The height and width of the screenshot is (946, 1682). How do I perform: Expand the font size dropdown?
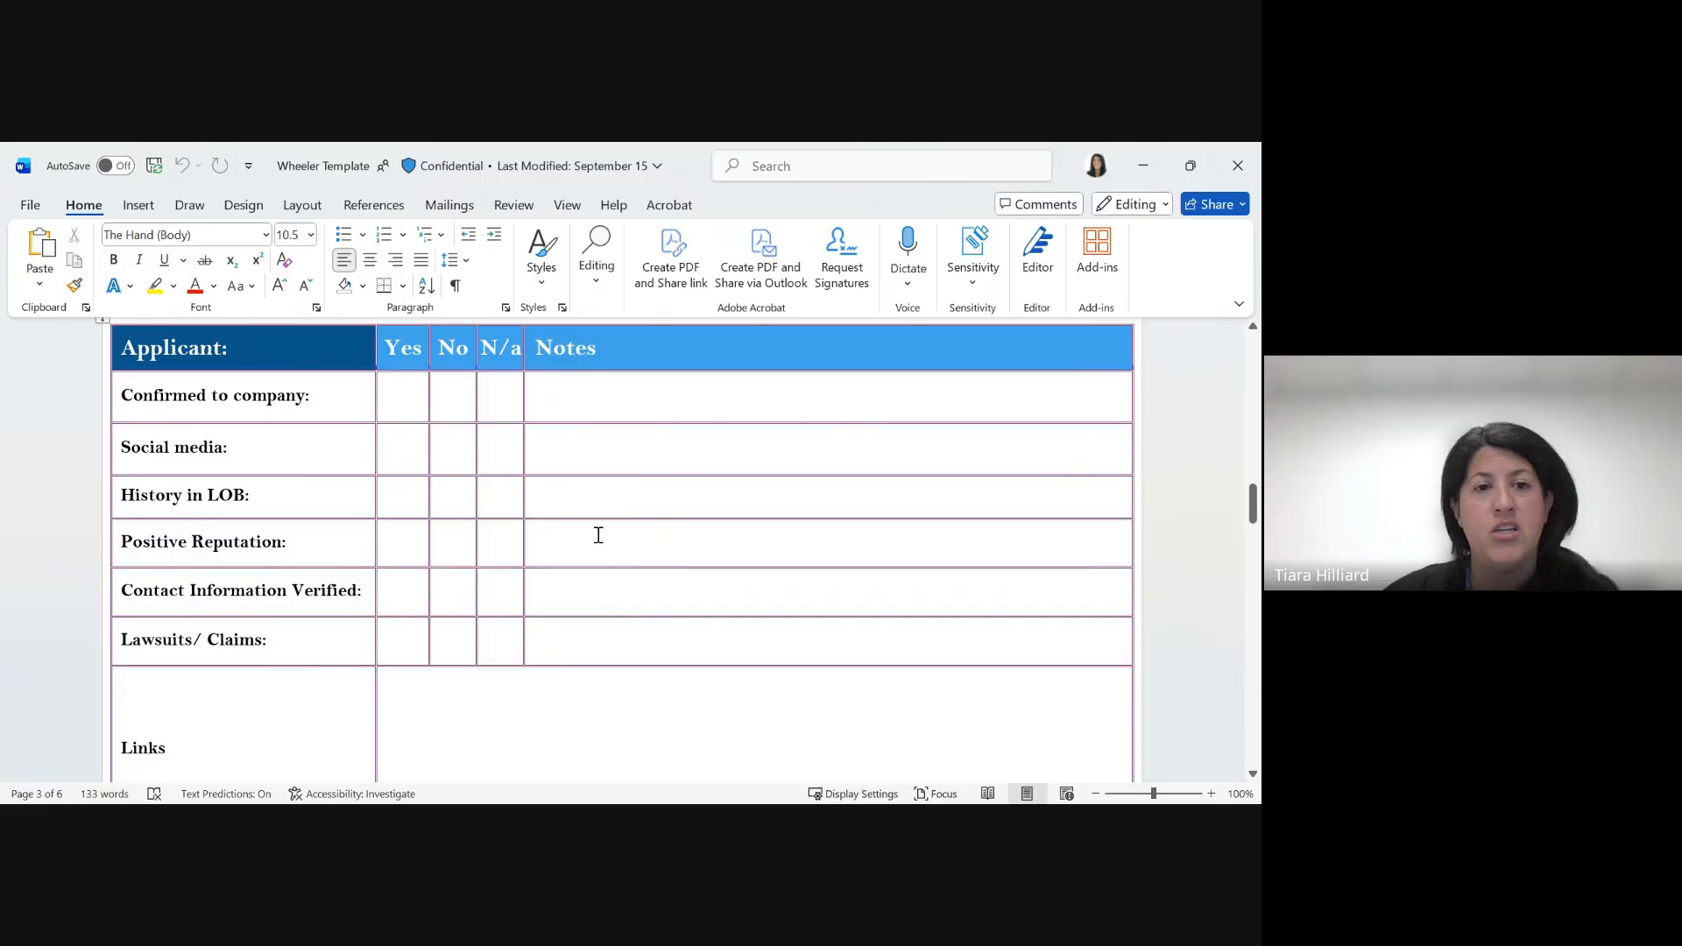coord(310,235)
